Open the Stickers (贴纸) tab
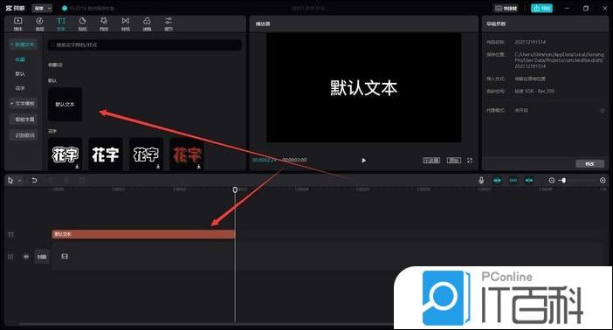The height and width of the screenshot is (330, 613). click(82, 24)
